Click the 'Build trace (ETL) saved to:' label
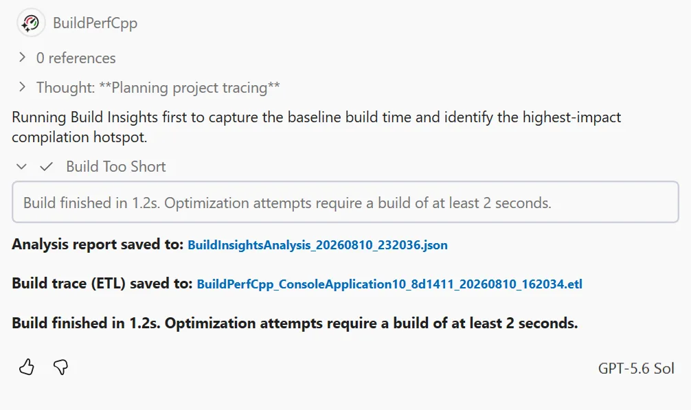 pos(102,283)
